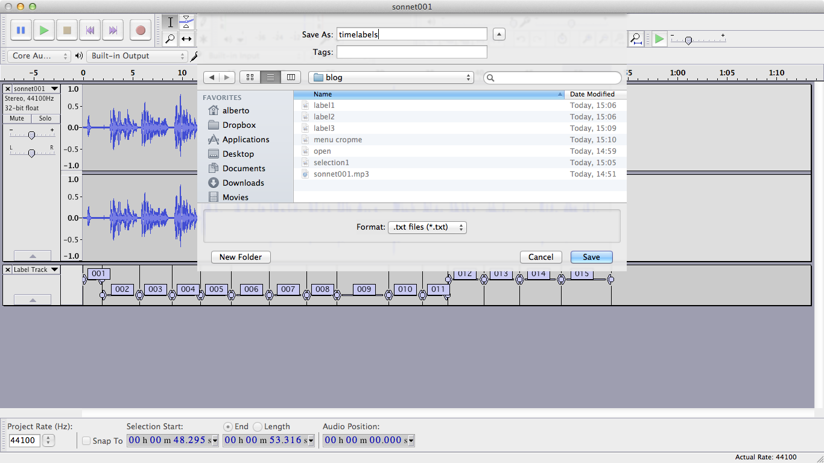Image resolution: width=824 pixels, height=463 pixels.
Task: Open the Built-in Output device dropdown
Action: point(137,56)
